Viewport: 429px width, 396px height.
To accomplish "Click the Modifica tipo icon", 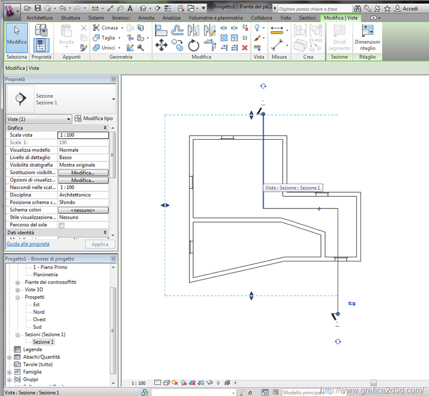I will 78,119.
